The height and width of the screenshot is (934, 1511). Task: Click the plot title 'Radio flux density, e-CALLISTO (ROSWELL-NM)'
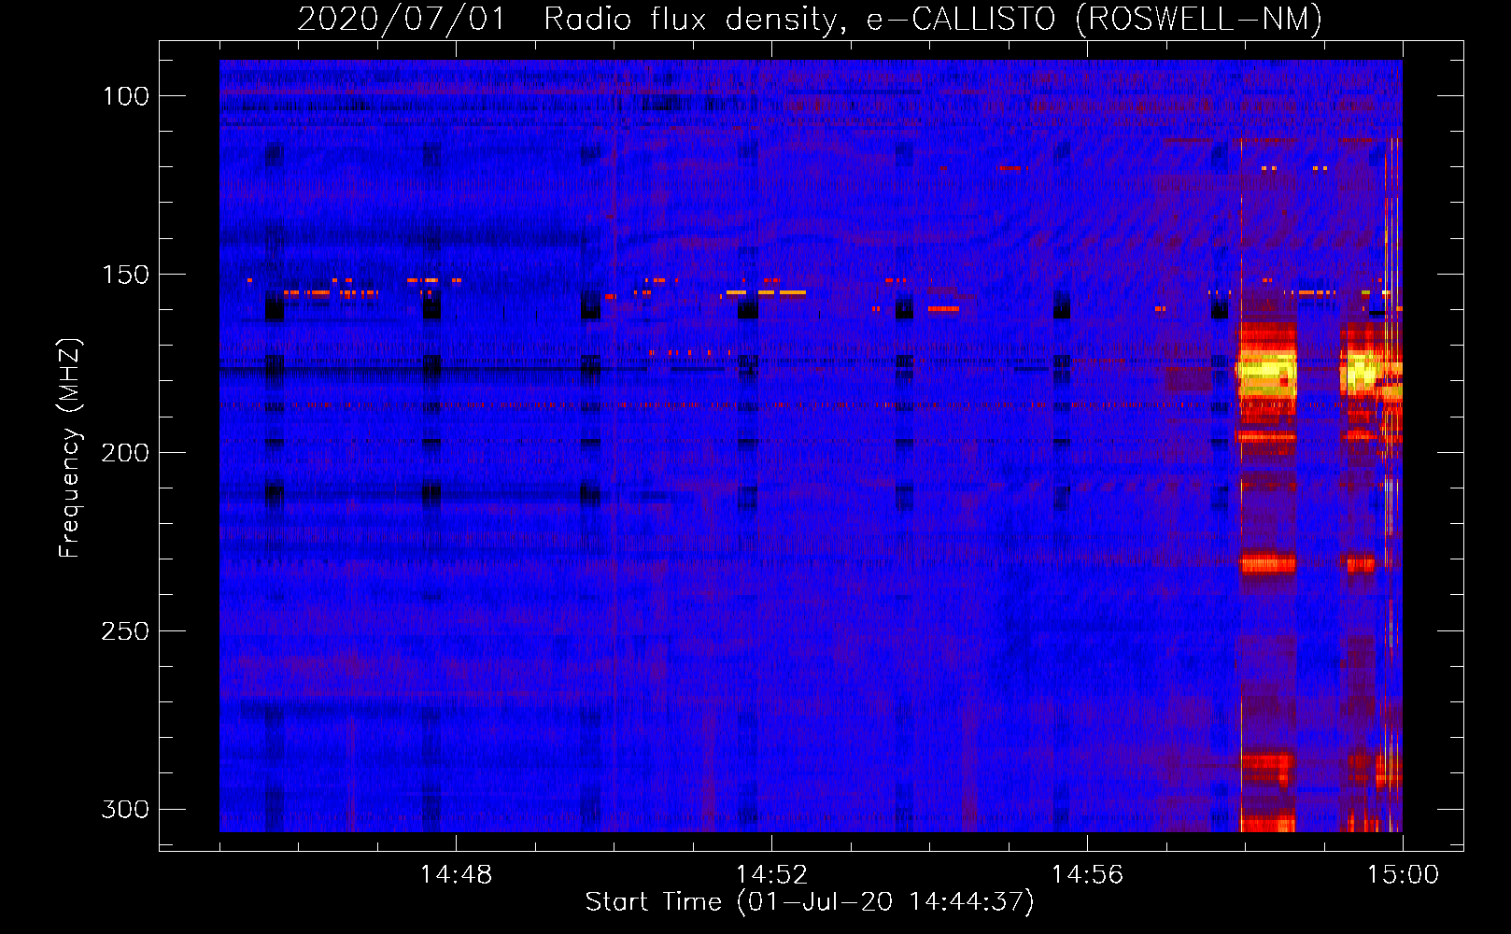click(932, 19)
